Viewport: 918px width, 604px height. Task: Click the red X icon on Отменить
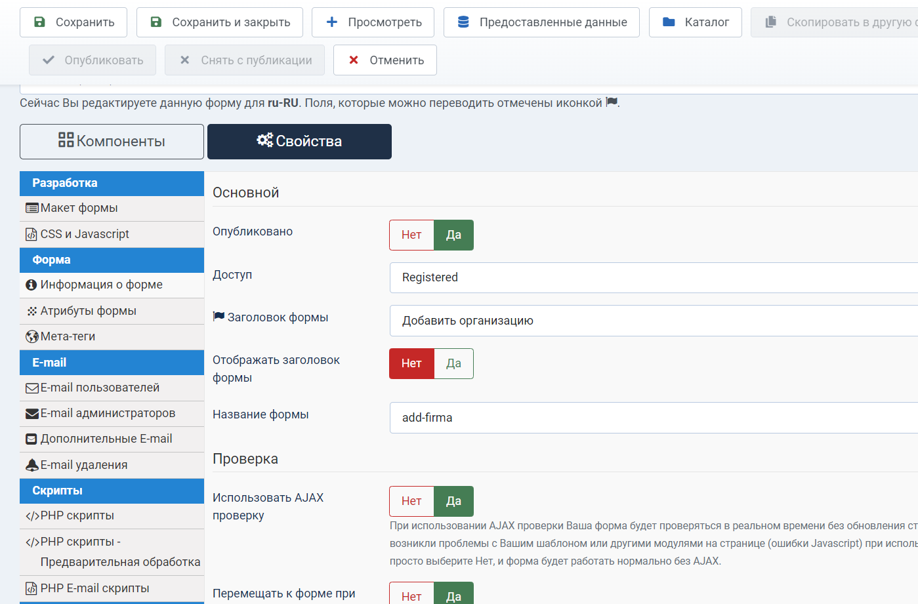point(354,60)
